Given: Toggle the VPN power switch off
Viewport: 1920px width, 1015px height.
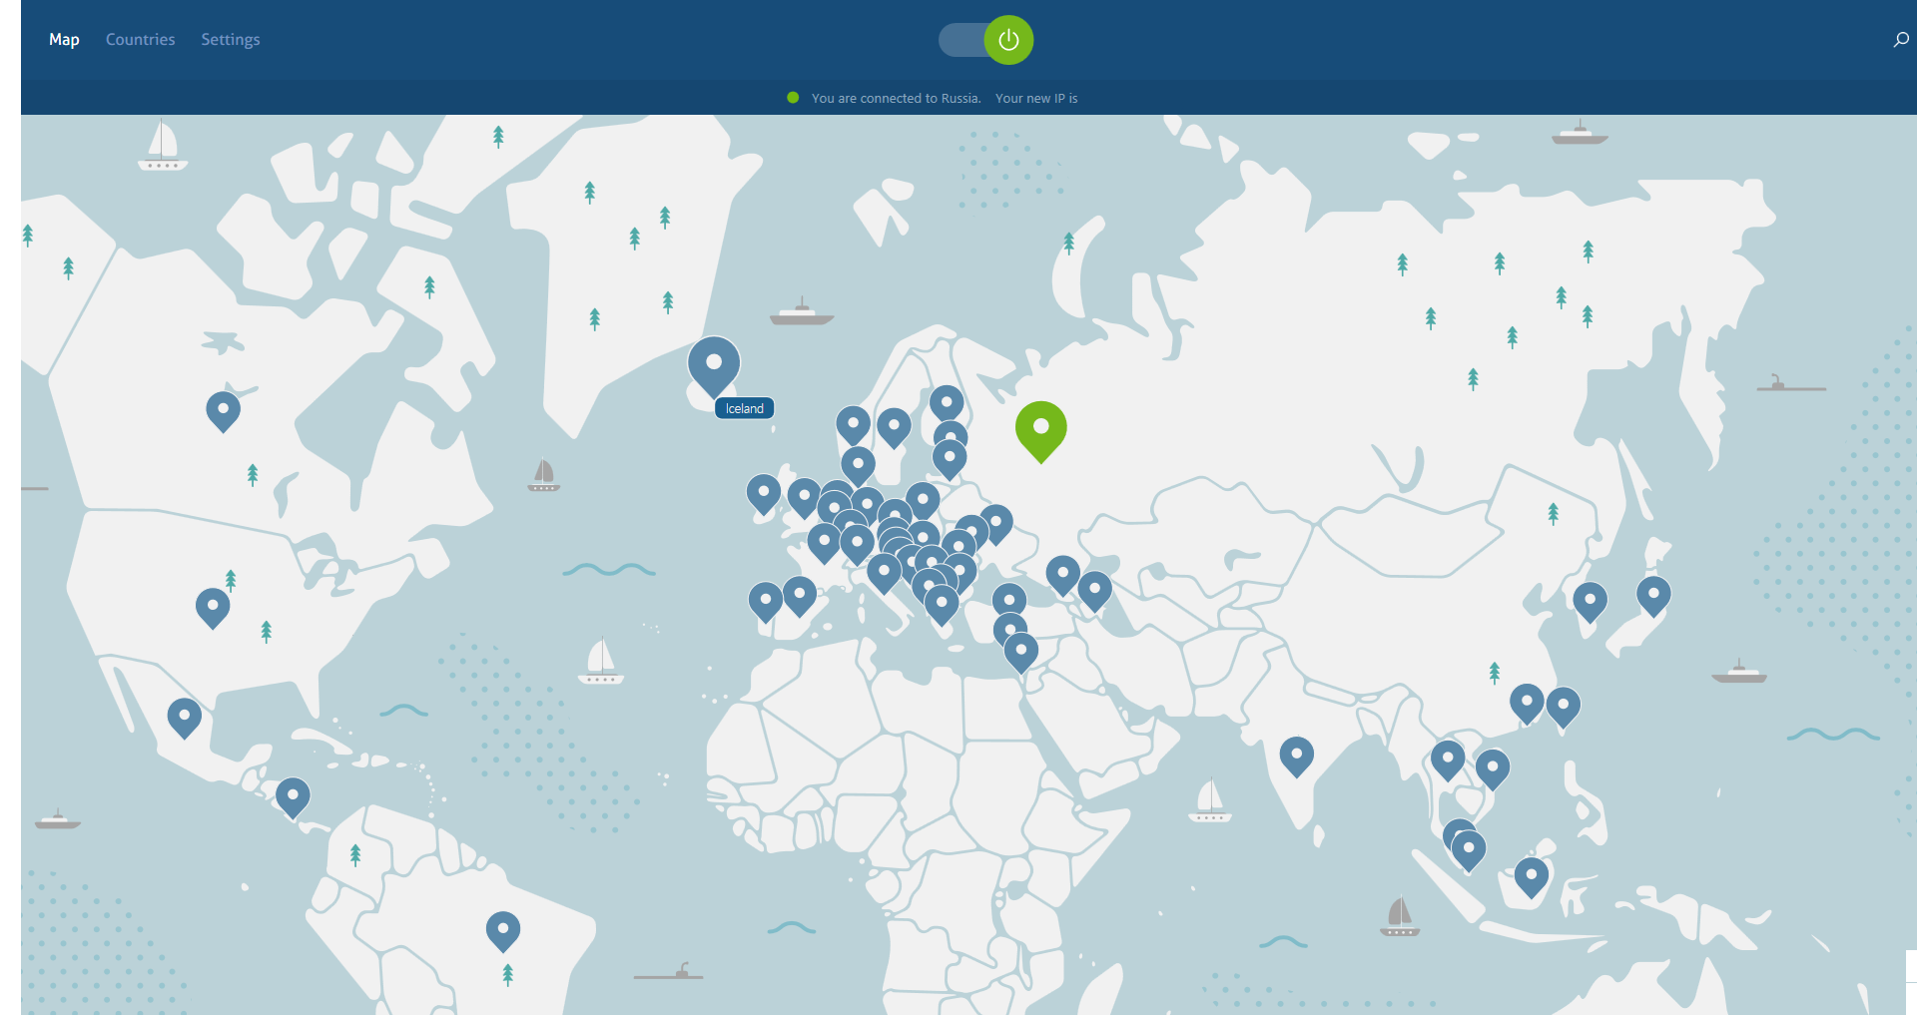Looking at the screenshot, I should point(1007,40).
